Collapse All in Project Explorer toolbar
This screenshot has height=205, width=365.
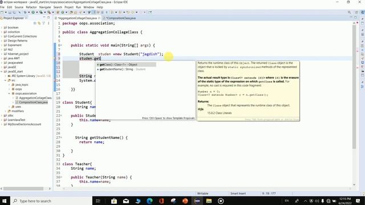(35, 23)
